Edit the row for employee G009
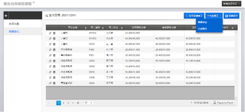245x112 pixels. pyautogui.click(x=50, y=77)
